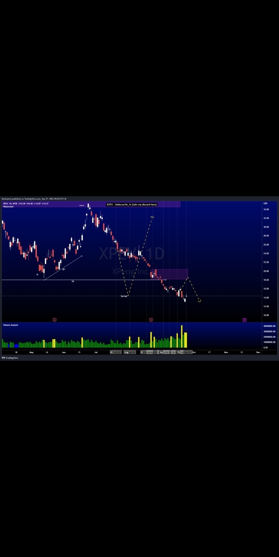This screenshot has height=557, width=279.
Task: Select the 'Spring?' annotation label
Action: click(x=124, y=296)
